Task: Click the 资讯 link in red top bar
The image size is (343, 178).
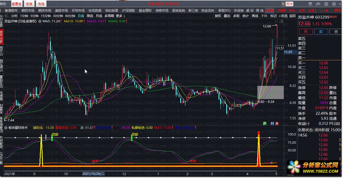Action: point(292,11)
